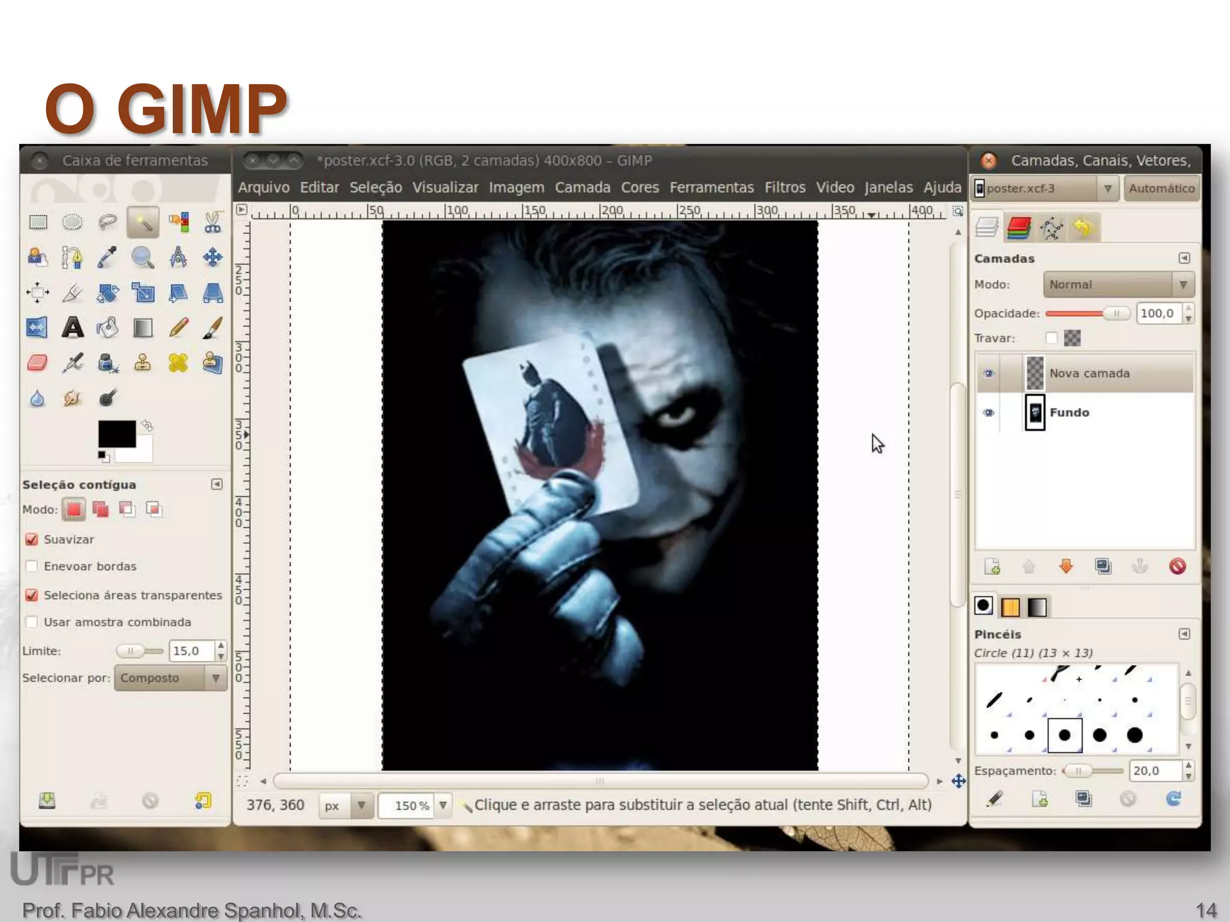
Task: Click the Channels tab icon
Action: coord(1019,228)
